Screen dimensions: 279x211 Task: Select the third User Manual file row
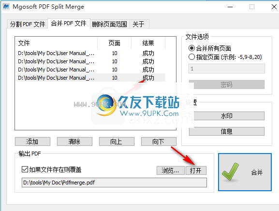tap(91, 70)
